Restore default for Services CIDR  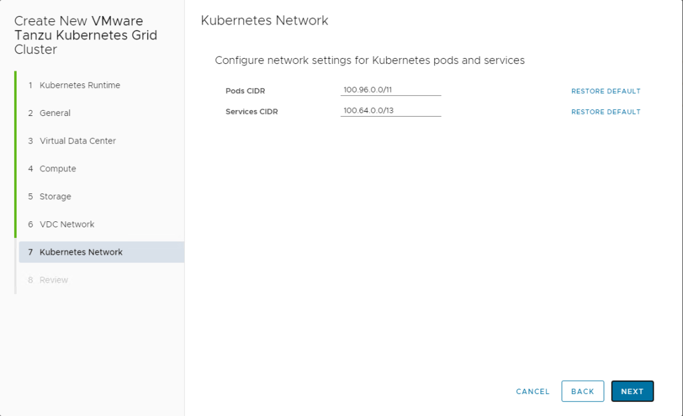(x=606, y=112)
